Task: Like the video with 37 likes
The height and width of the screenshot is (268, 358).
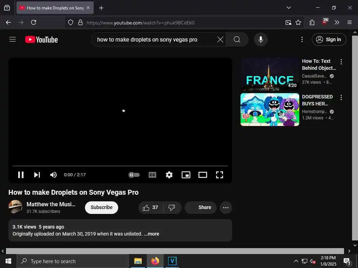Action: pos(151,207)
